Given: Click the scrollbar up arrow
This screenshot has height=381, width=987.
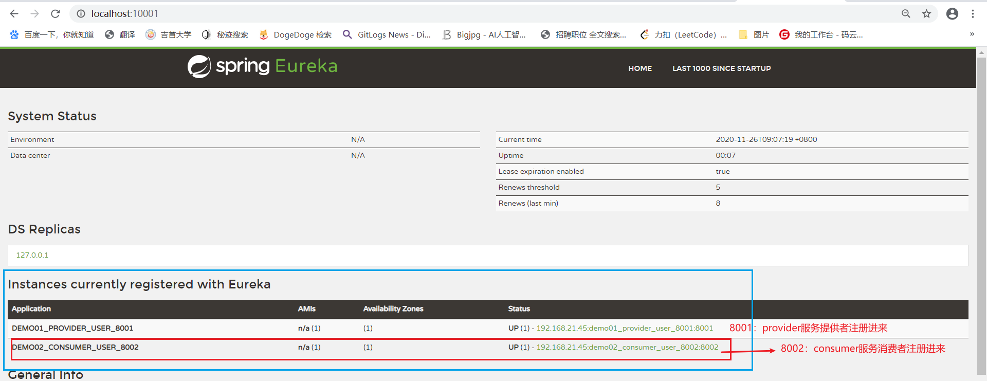Looking at the screenshot, I should 981,52.
